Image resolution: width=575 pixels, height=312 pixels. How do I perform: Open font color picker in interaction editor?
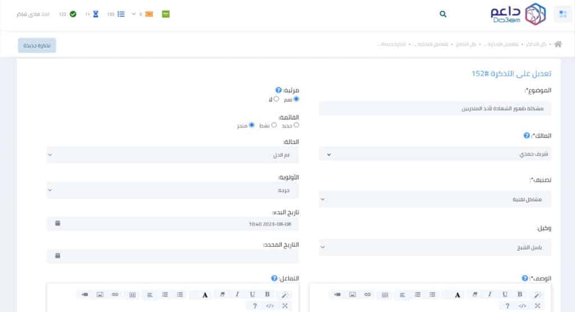(x=205, y=295)
